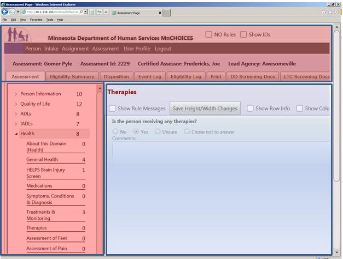This screenshot has height=259, width=343.
Task: Toggle the Show Colu... checkbox
Action: pos(299,108)
